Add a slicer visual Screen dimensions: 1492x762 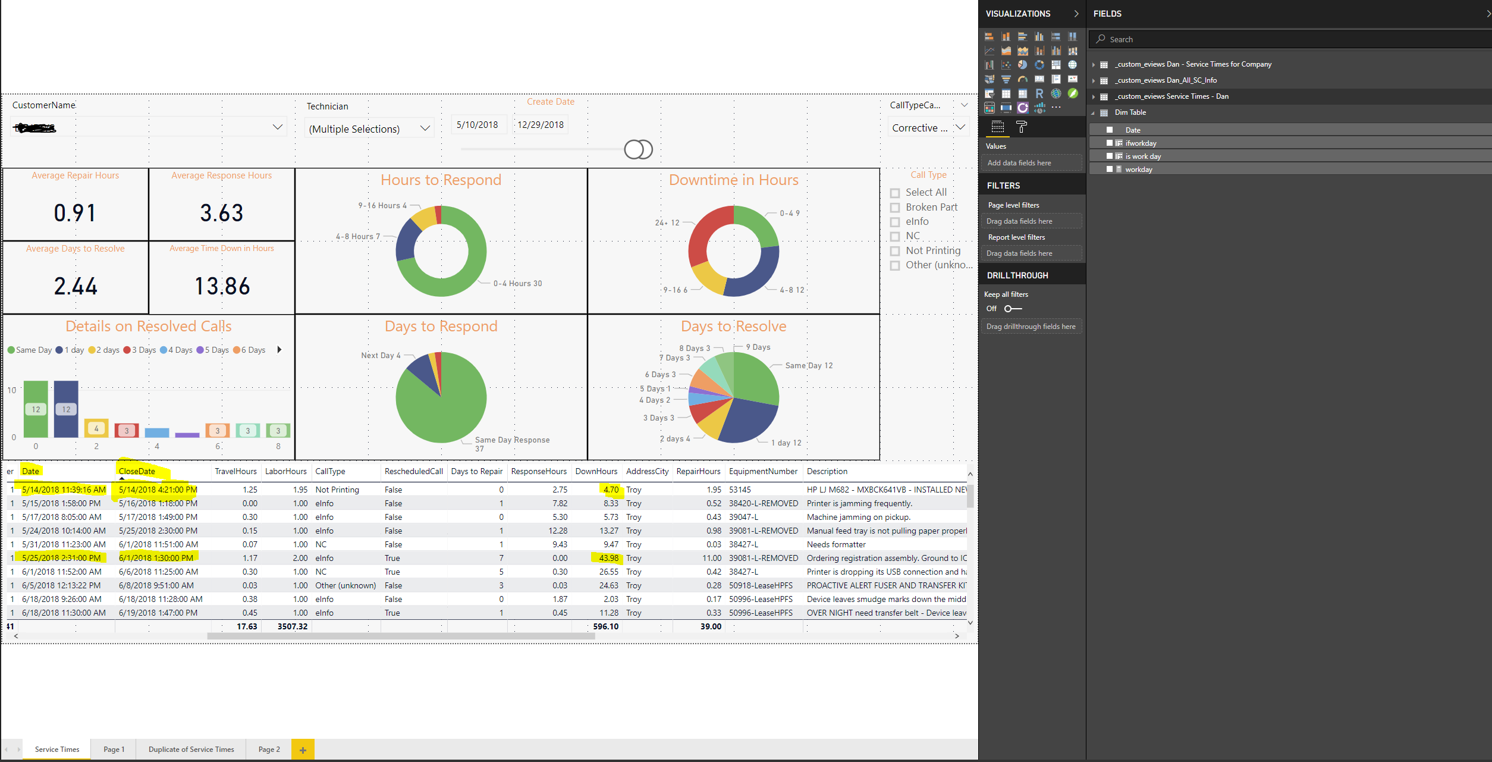point(990,94)
